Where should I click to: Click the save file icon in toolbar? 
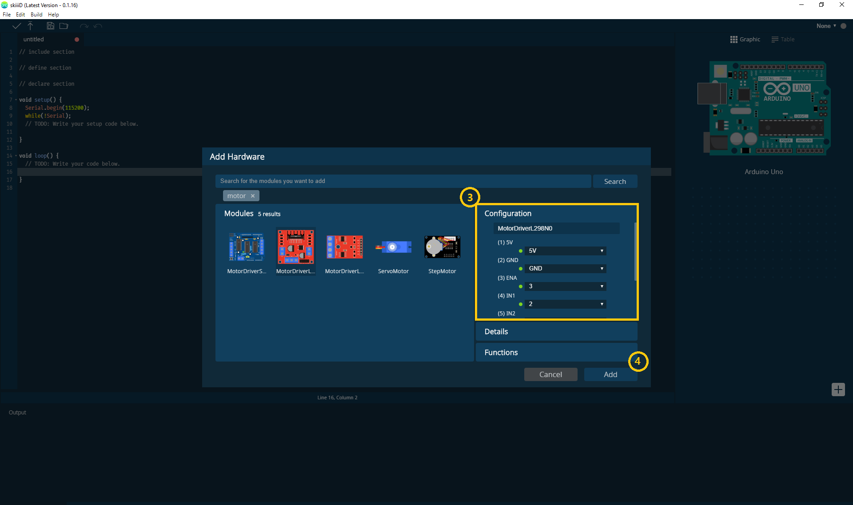(50, 26)
